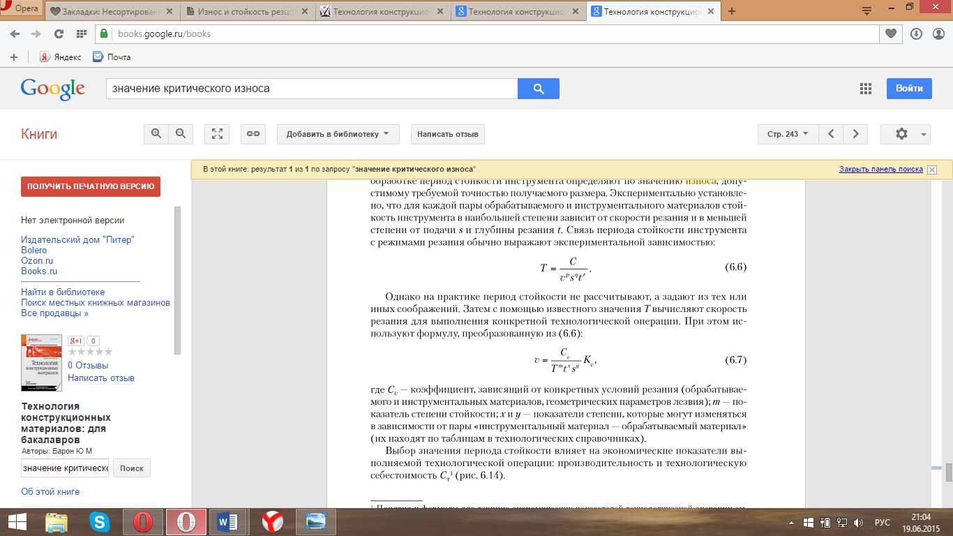Open the Ozon.ru seller link
Viewport: 953px width, 536px height.
pyautogui.click(x=37, y=260)
